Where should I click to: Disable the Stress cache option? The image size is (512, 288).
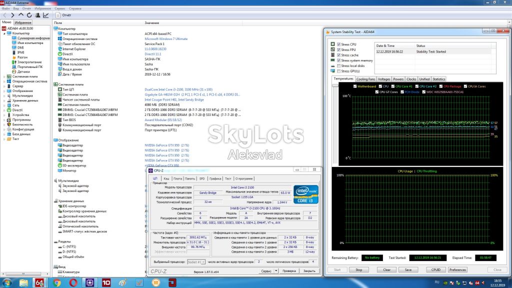tap(339, 55)
